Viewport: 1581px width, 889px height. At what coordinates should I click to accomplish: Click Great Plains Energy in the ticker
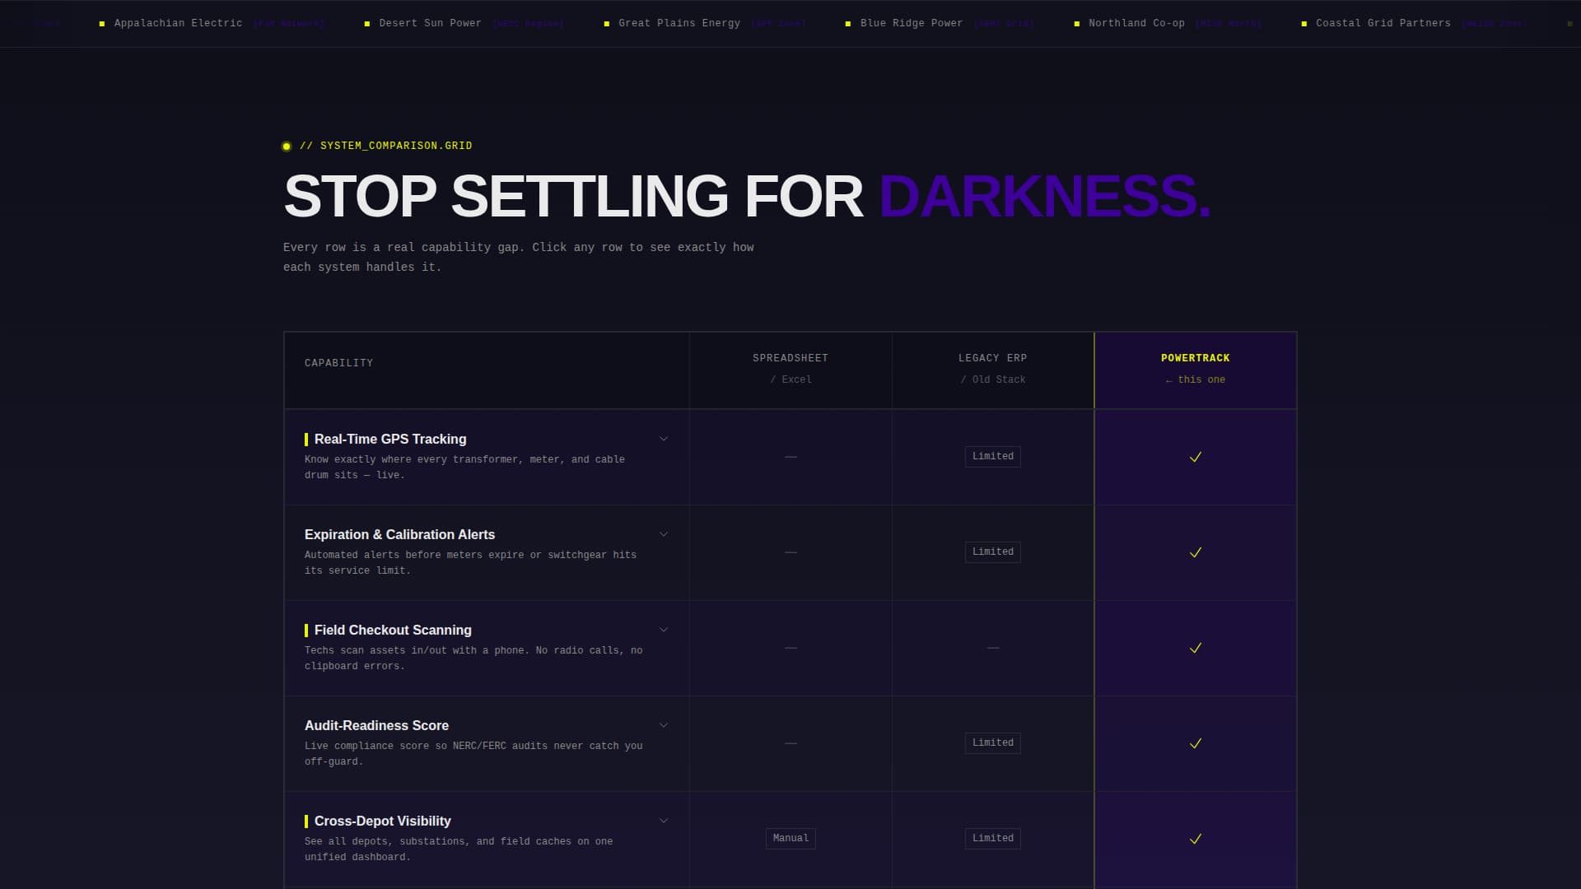click(x=679, y=23)
